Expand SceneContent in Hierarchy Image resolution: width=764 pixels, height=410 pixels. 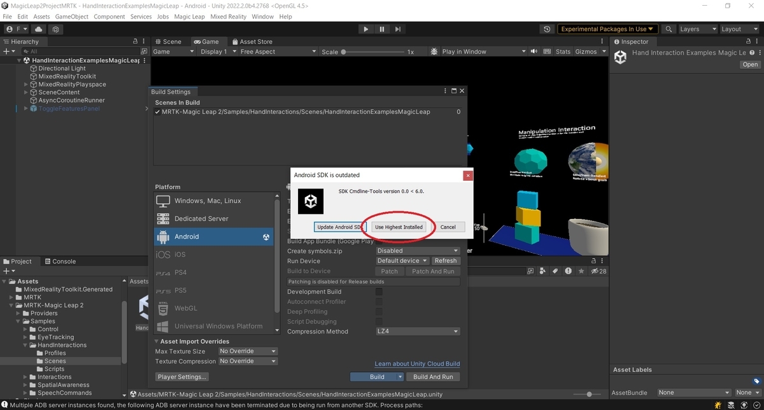click(26, 92)
